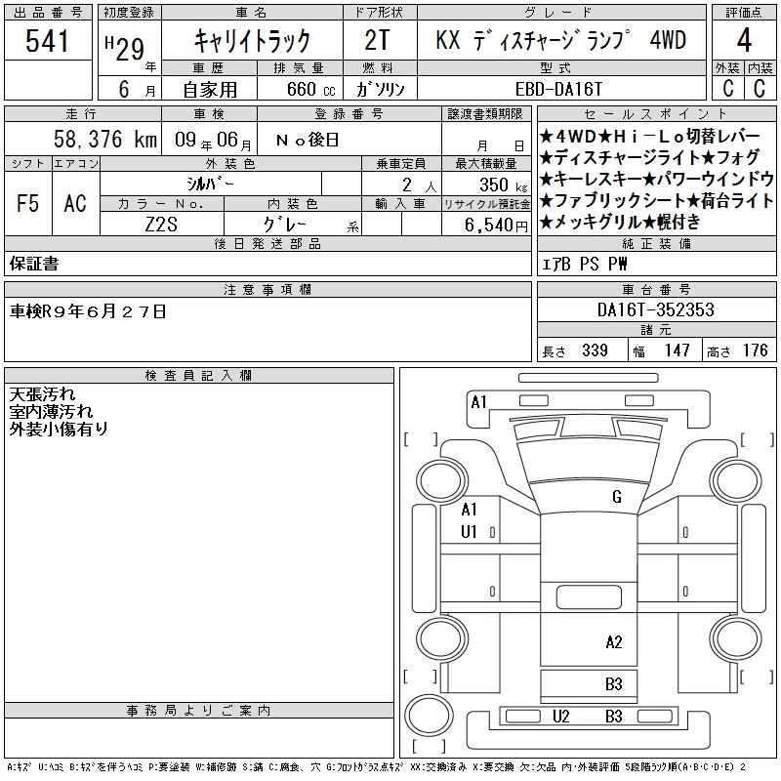This screenshot has width=781, height=781.
Task: Select the sales point ★ファブリックシート★荷台ライト
Action: coord(656,200)
